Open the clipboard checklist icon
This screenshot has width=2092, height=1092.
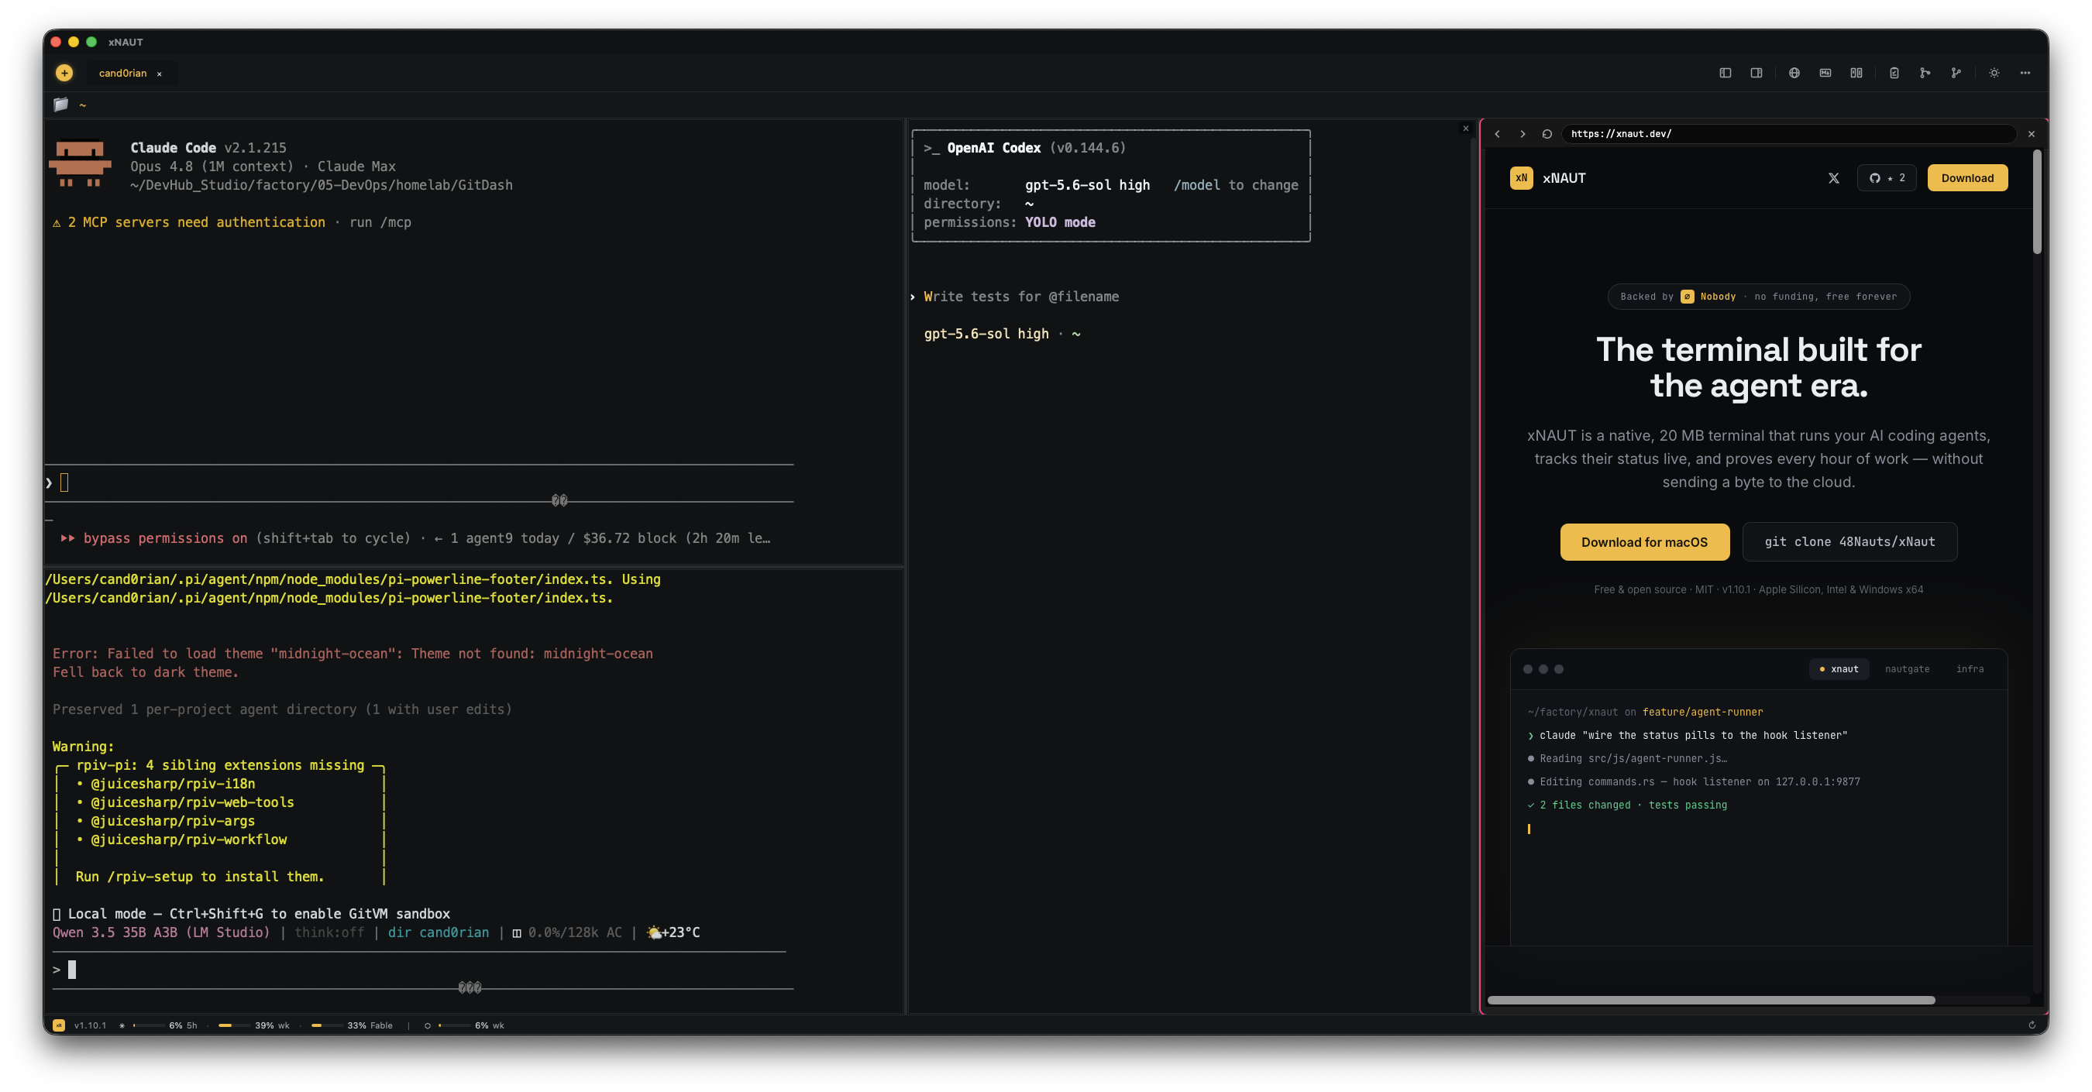click(x=1894, y=73)
